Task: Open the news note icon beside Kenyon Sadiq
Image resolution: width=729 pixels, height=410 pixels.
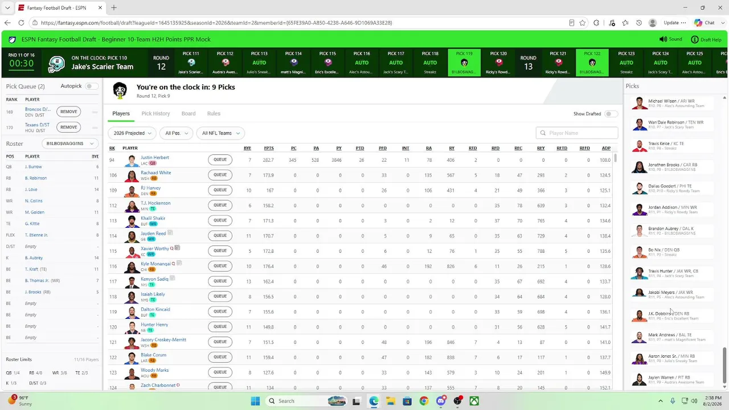Action: [x=173, y=278]
